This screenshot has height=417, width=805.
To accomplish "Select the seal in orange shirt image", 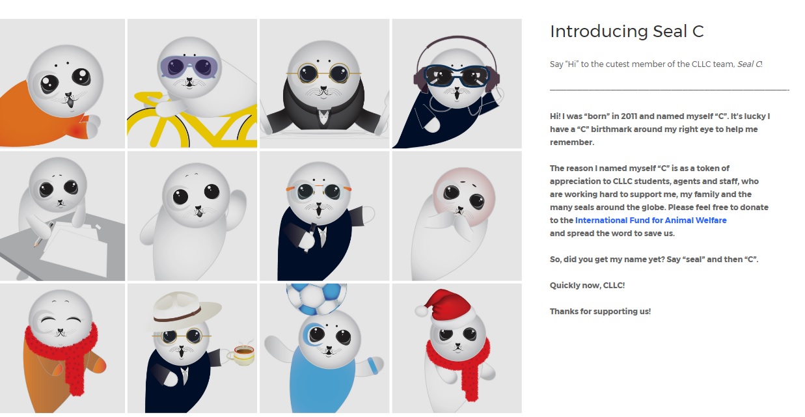I will click(62, 83).
